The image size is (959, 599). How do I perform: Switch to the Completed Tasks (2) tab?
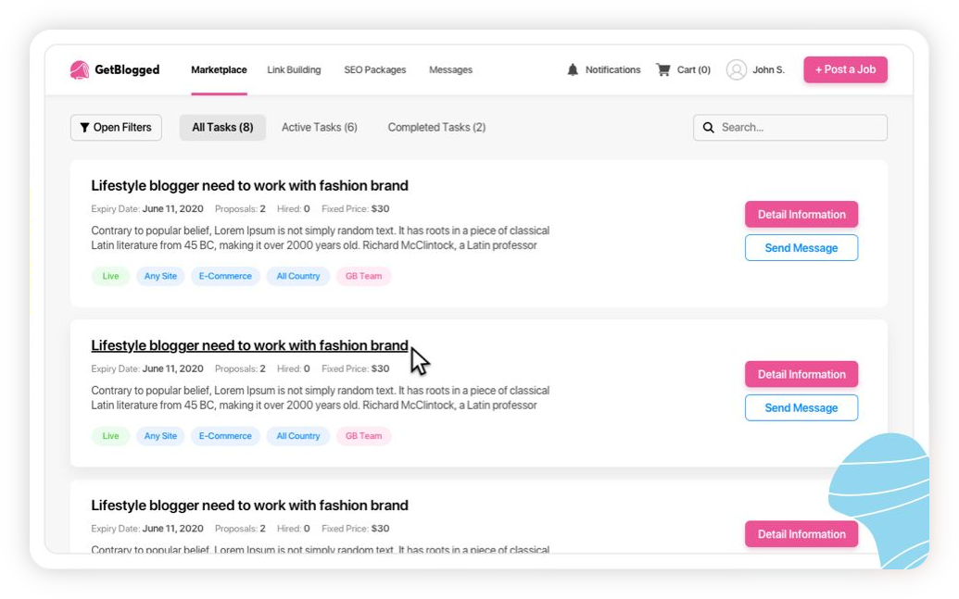tap(436, 127)
